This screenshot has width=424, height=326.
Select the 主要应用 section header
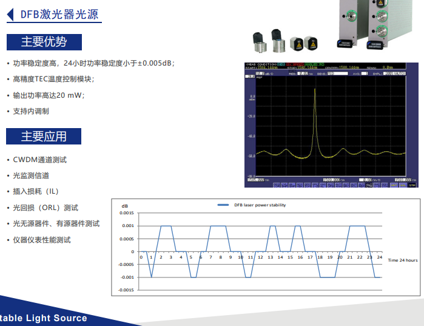(44, 137)
